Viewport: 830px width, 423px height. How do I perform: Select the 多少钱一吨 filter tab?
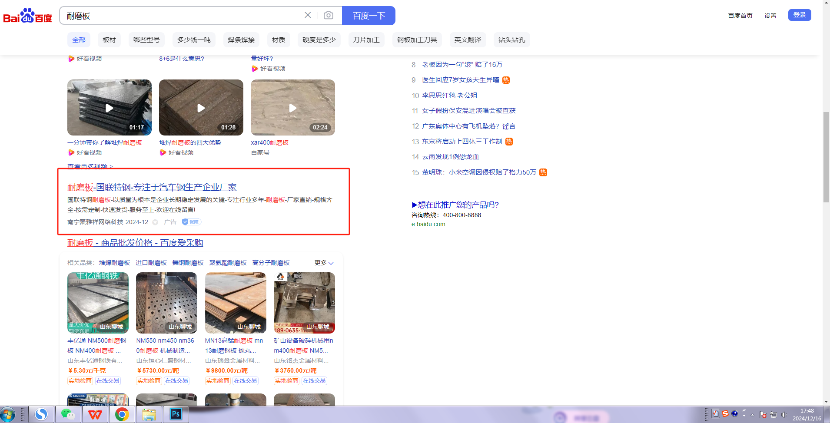[x=194, y=40]
